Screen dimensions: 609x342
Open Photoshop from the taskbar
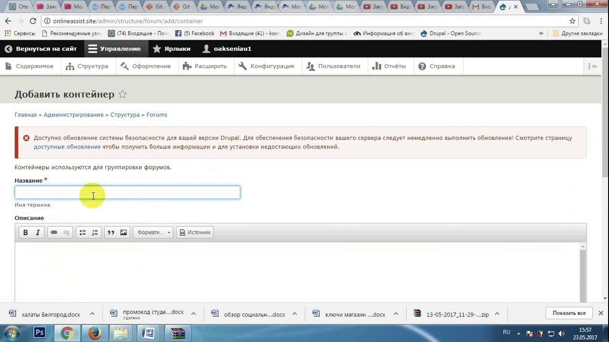tap(39, 333)
